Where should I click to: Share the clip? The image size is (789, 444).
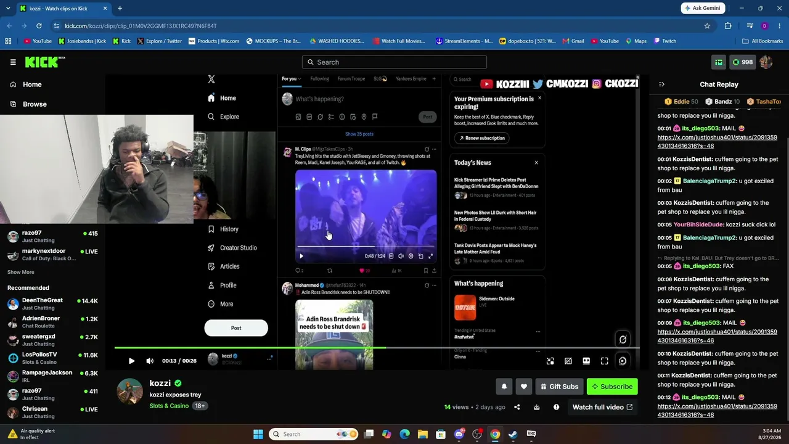(517, 407)
